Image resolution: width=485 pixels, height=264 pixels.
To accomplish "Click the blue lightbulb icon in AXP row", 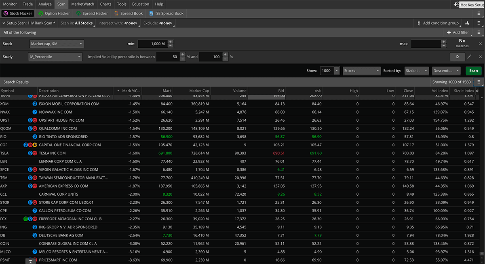I will click(x=30, y=186).
